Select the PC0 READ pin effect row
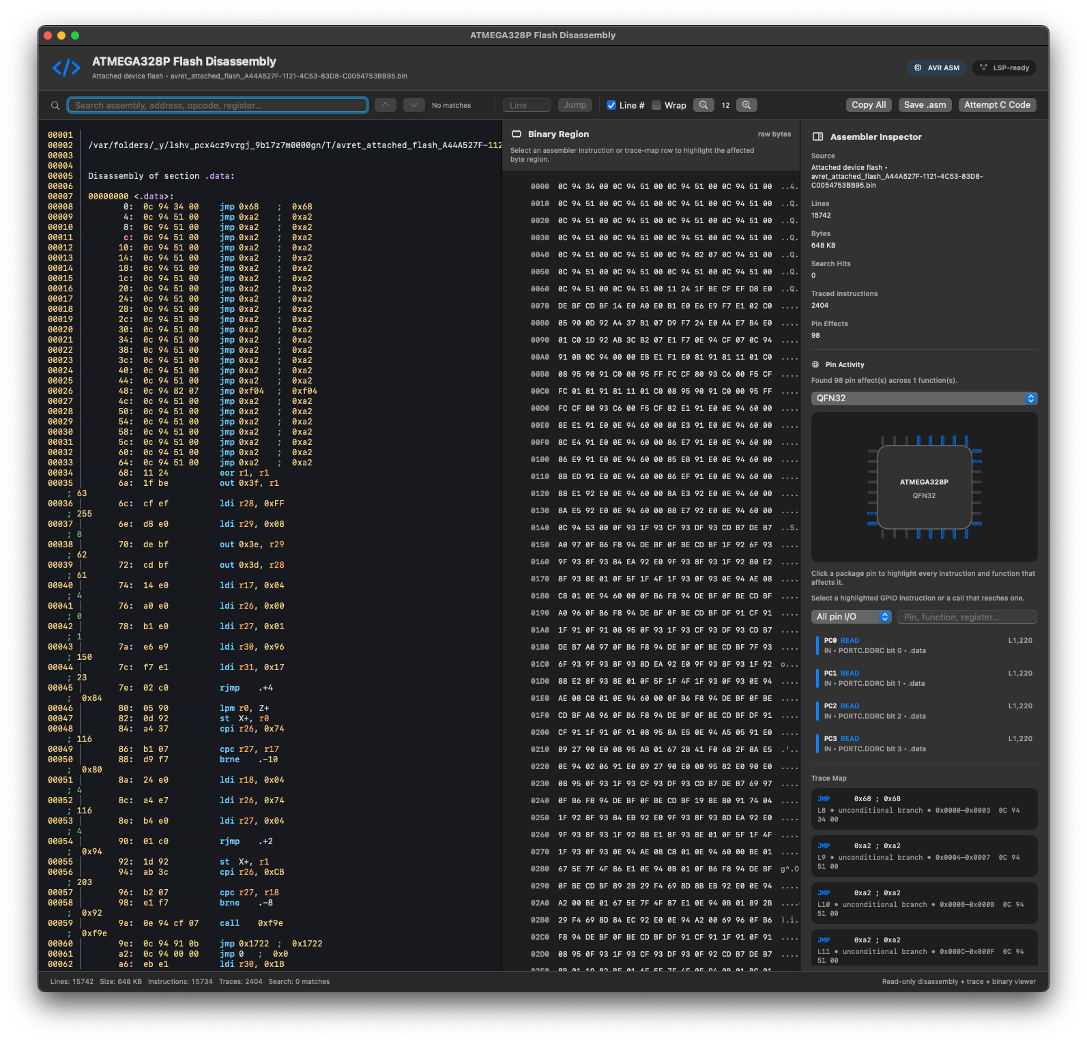The width and height of the screenshot is (1087, 1042). [x=924, y=646]
